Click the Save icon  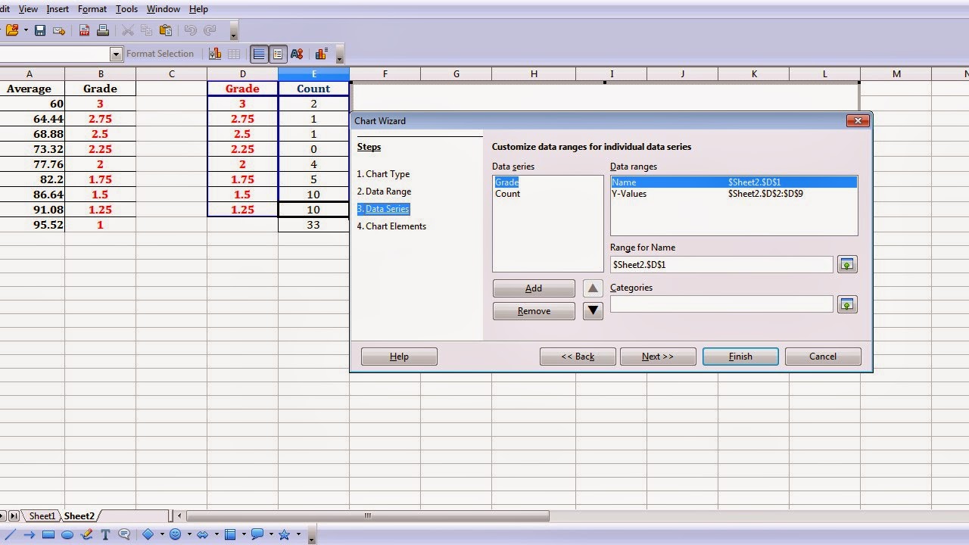click(x=40, y=30)
